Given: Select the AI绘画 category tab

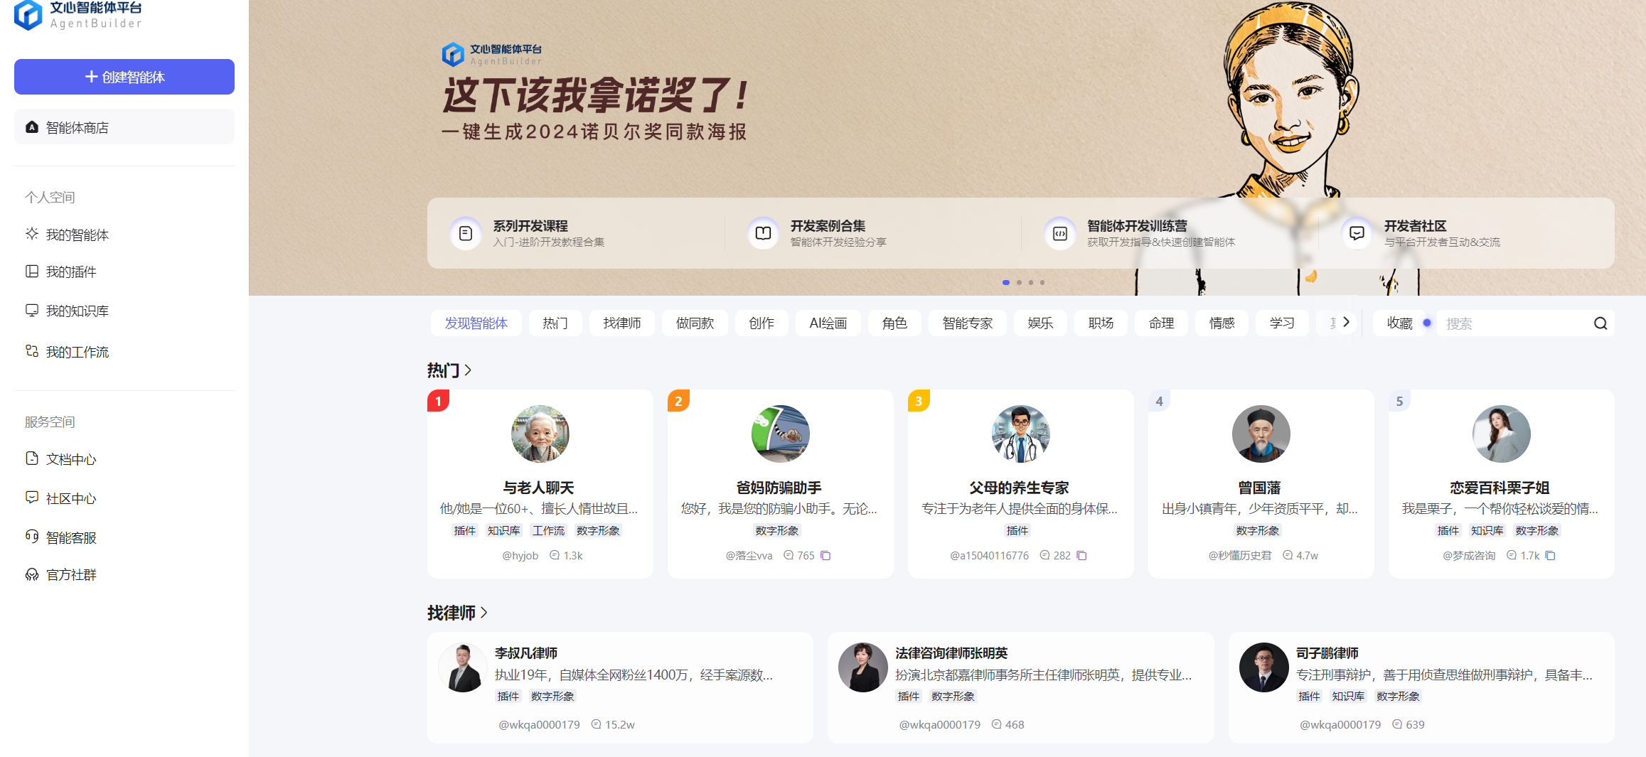Looking at the screenshot, I should tap(828, 323).
